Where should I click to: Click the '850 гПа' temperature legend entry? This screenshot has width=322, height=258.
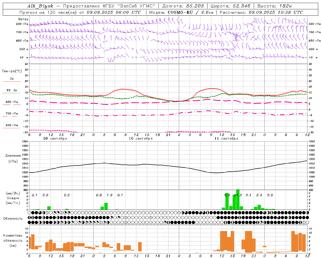point(12,102)
